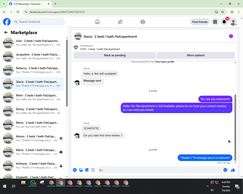Open Ebony's apartment conversation
The image size is (243, 194).
click(x=33, y=111)
